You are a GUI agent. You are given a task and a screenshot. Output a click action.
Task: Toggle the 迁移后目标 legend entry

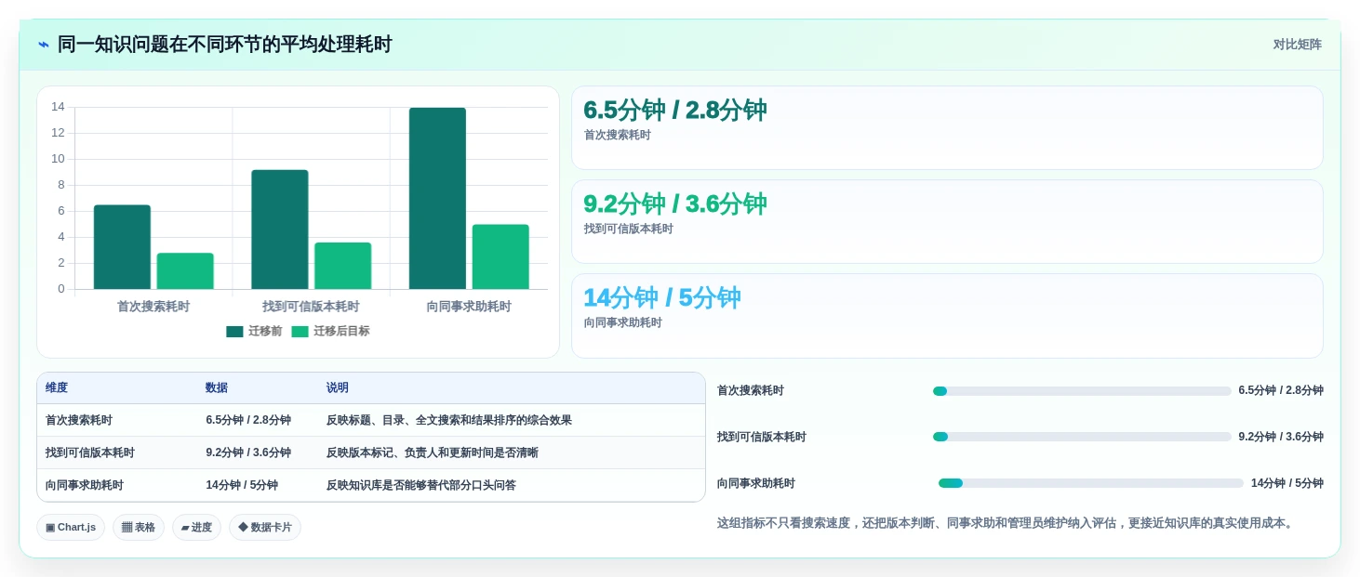pyautogui.click(x=330, y=331)
